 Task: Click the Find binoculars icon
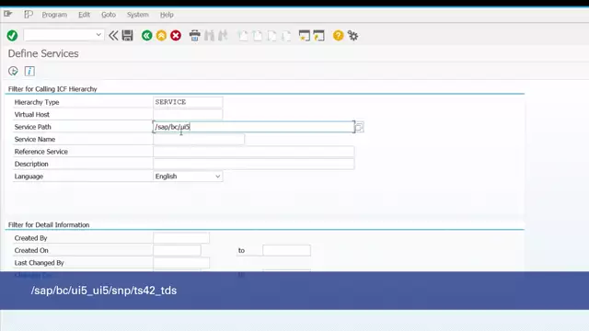click(x=209, y=36)
